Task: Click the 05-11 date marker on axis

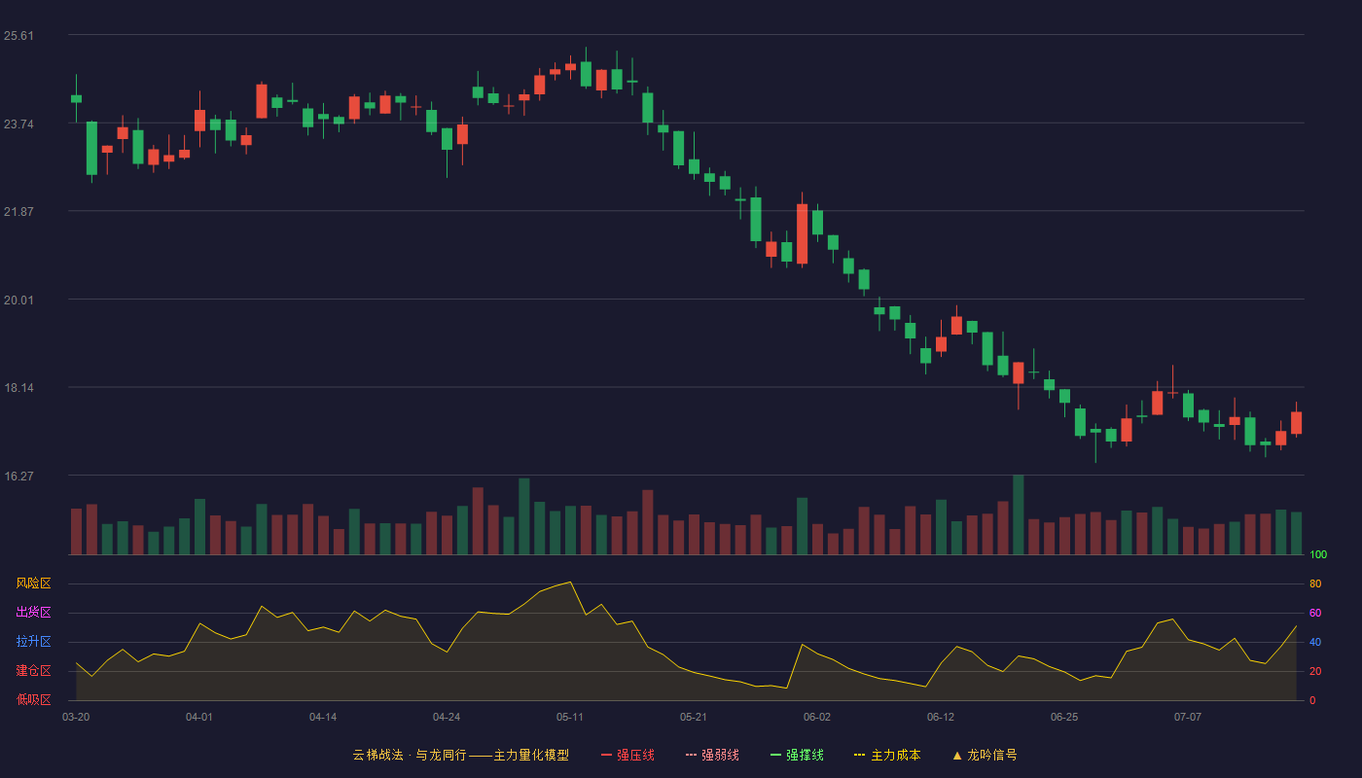Action: [x=570, y=717]
